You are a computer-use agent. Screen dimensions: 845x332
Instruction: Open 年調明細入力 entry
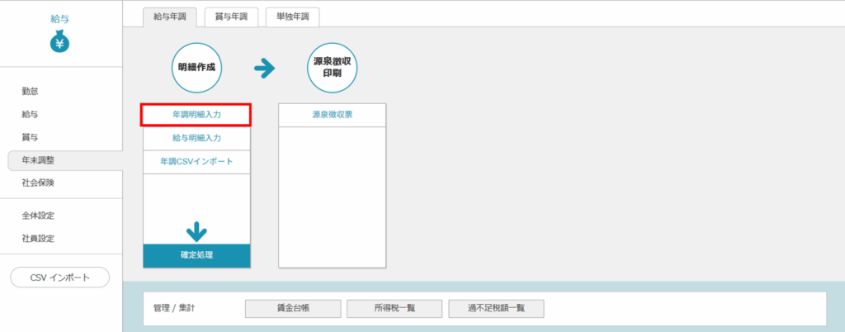click(196, 115)
